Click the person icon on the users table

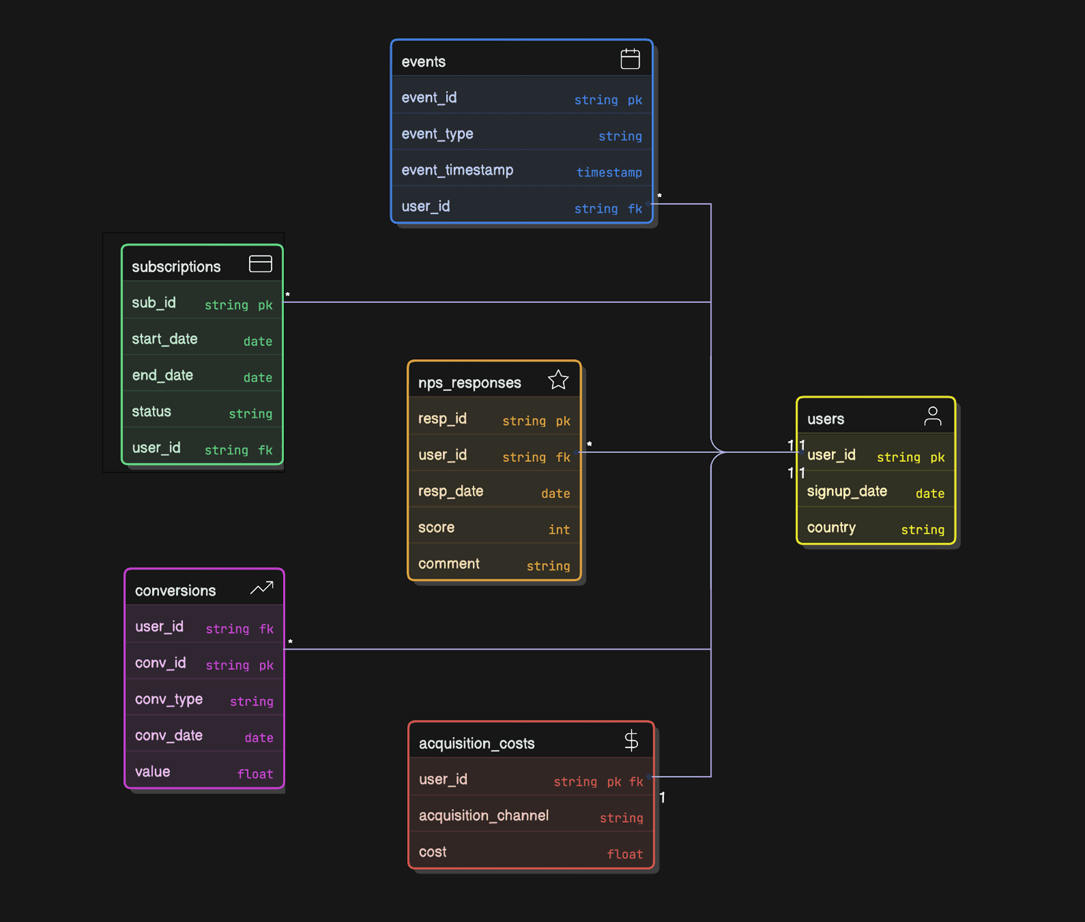click(x=933, y=416)
